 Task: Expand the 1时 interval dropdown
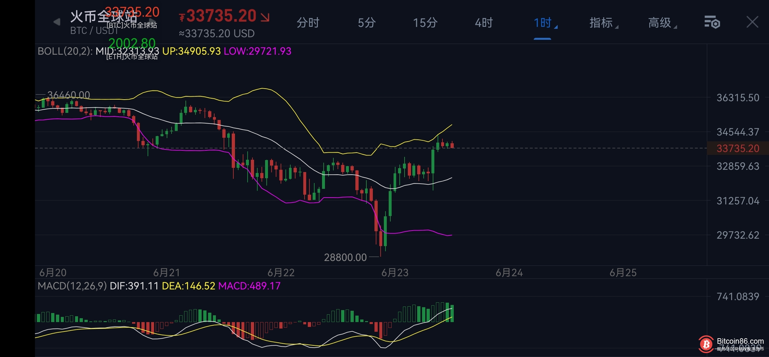coord(543,23)
